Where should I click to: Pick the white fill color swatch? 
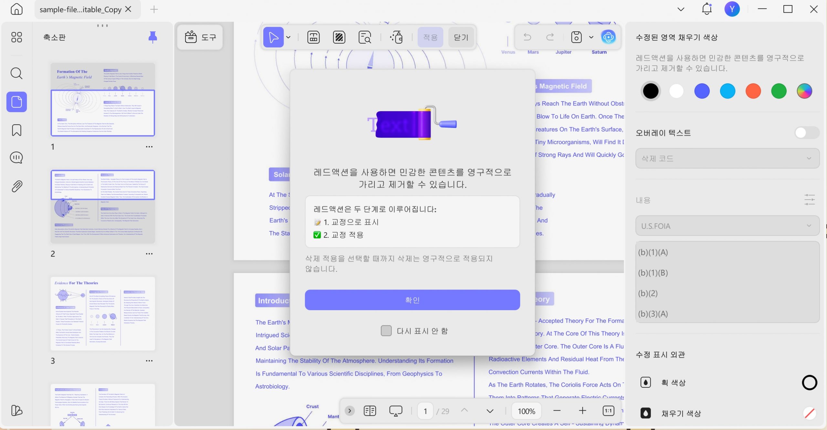(676, 91)
